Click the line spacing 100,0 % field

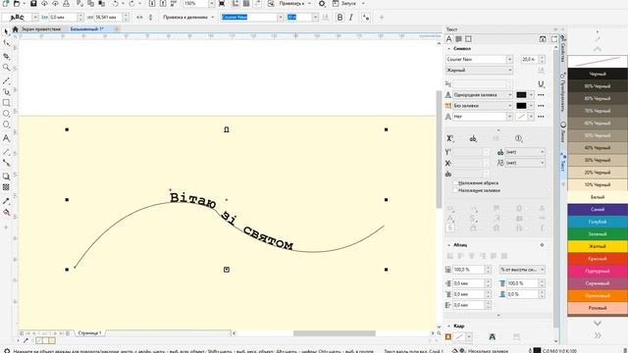[469, 270]
